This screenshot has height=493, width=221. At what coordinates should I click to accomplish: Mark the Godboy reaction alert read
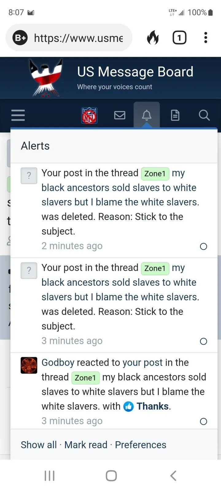[204, 421]
